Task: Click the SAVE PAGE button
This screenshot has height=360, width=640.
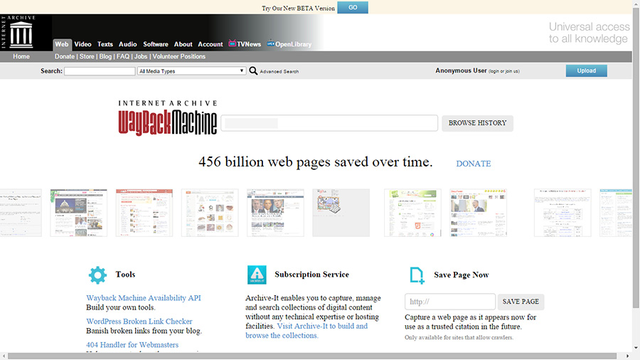Action: click(x=521, y=302)
